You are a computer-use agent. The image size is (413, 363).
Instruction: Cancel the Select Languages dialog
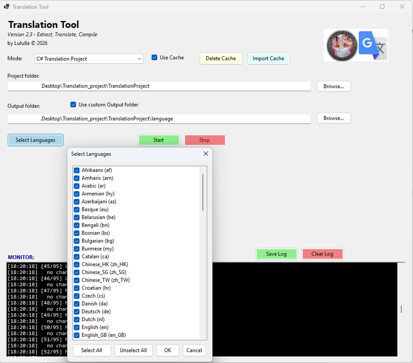point(194,350)
